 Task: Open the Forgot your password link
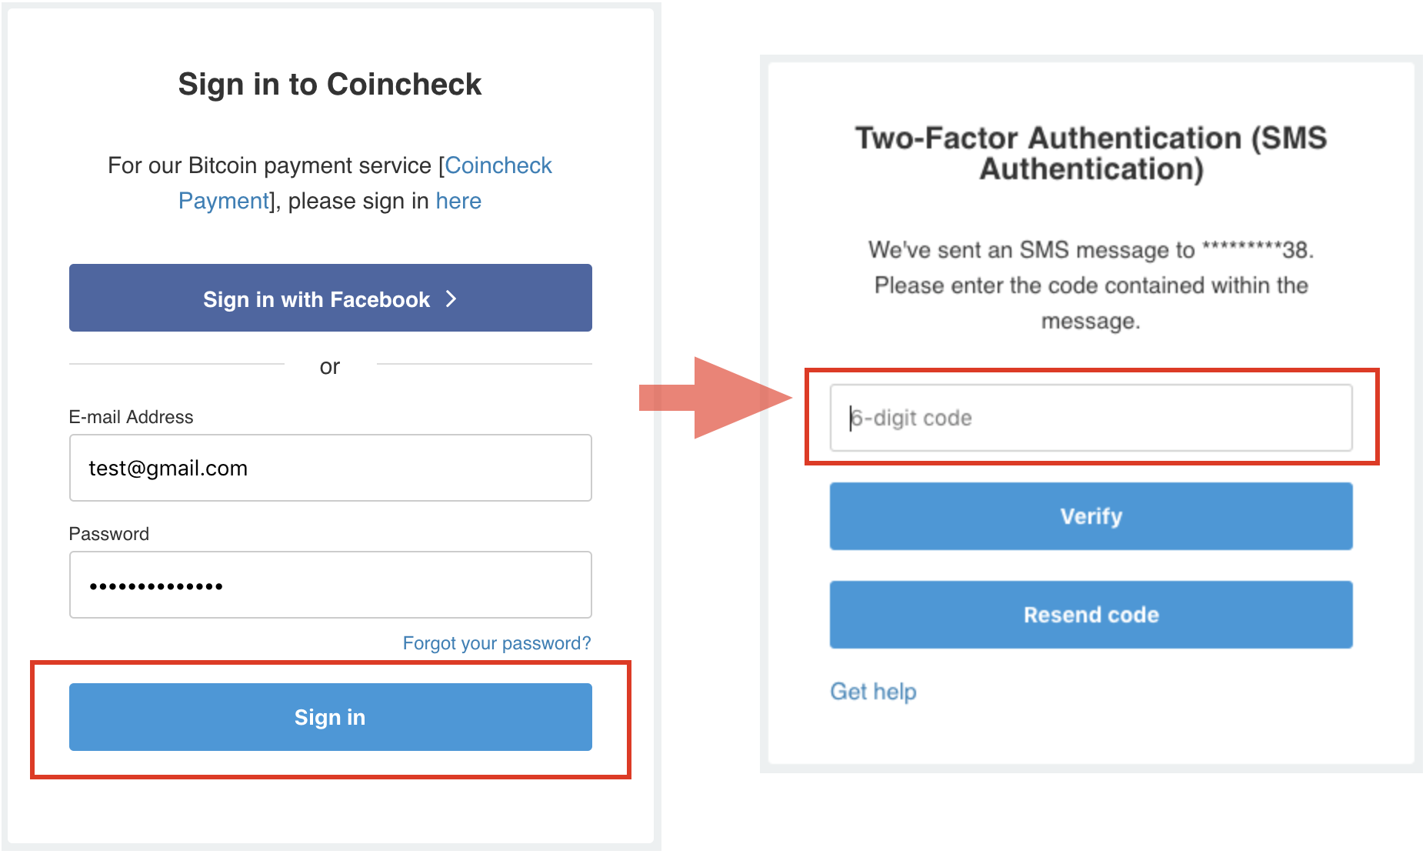tap(497, 643)
